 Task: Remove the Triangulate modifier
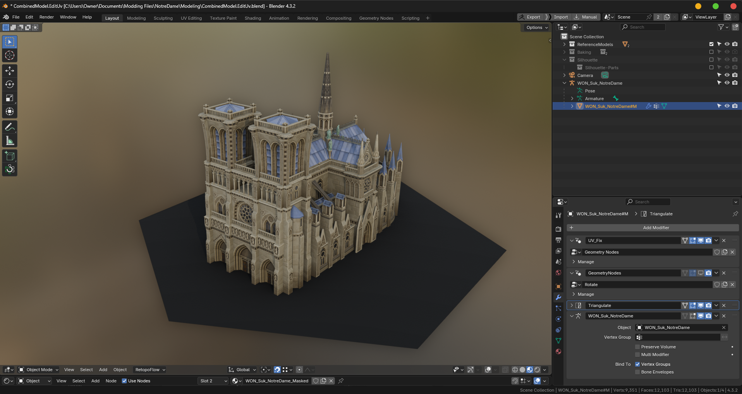coord(724,305)
